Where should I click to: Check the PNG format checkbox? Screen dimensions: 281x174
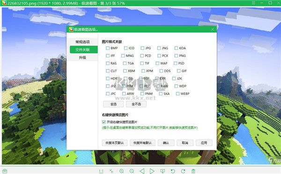point(177,56)
